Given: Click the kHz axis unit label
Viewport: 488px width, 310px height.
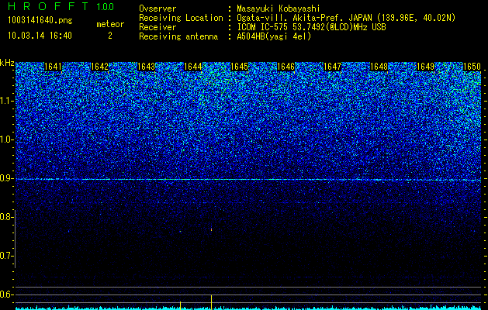Looking at the screenshot, I should coord(7,63).
